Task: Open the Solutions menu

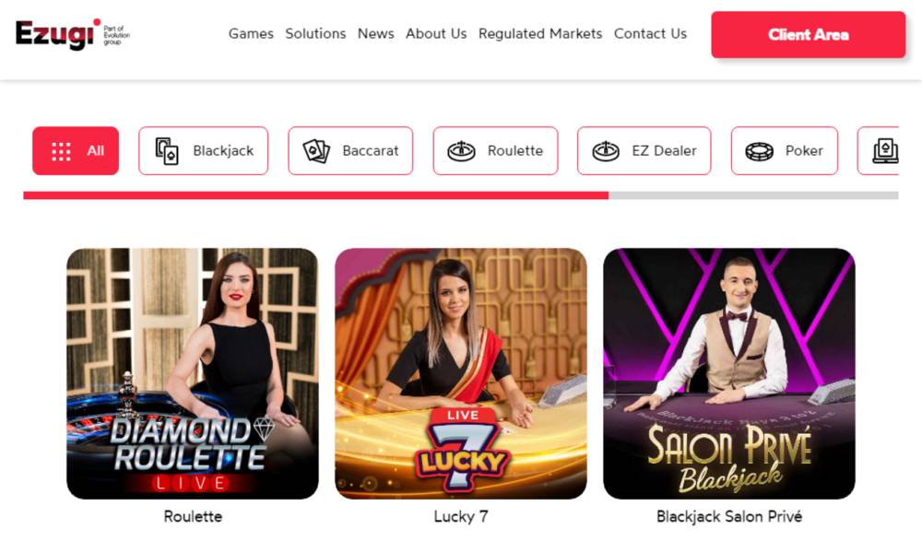Action: click(x=315, y=34)
